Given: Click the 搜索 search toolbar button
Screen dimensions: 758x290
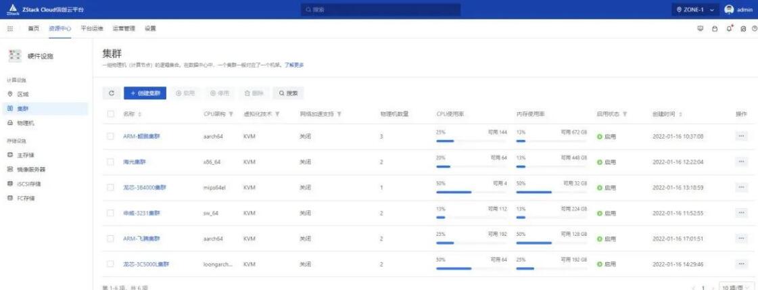Looking at the screenshot, I should coord(288,93).
